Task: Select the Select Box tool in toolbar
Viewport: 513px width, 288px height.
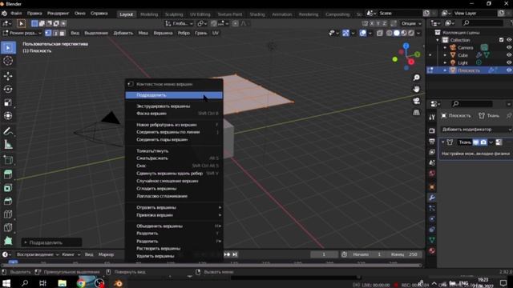Action: coord(8,48)
